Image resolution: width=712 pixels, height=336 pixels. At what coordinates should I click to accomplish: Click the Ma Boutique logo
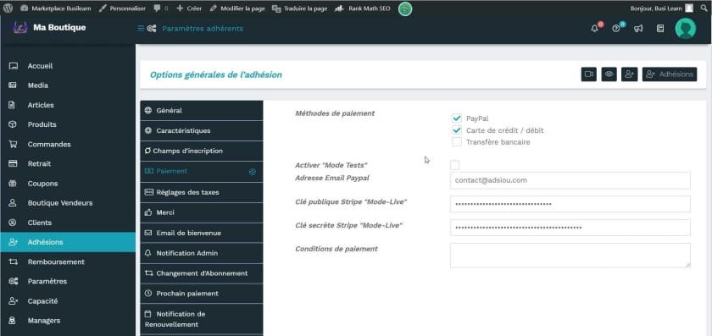point(49,28)
